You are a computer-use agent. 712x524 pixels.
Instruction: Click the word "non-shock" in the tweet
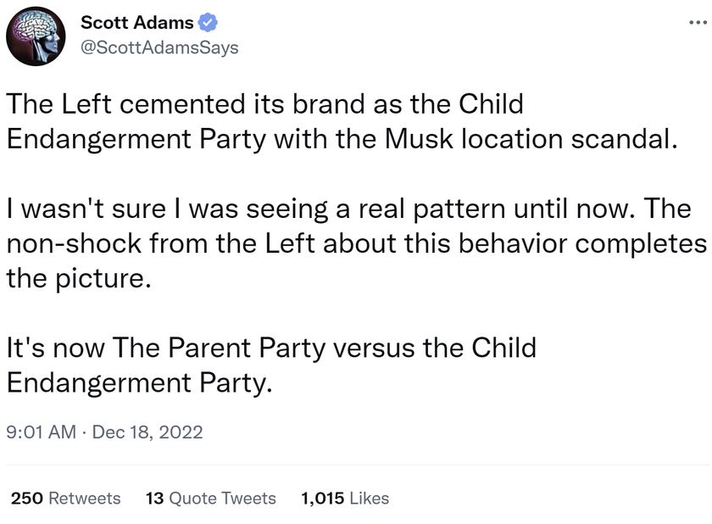pyautogui.click(x=74, y=243)
